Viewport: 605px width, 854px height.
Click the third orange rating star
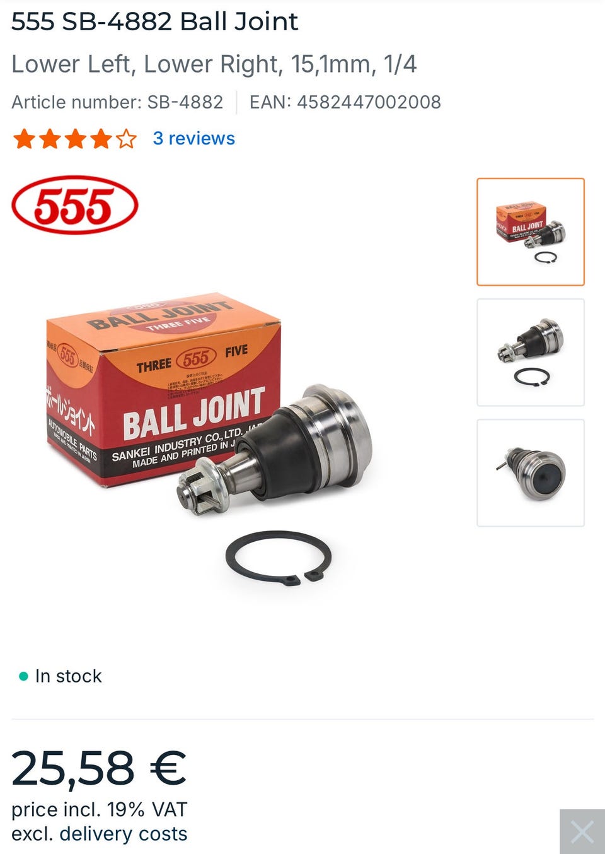click(76, 138)
